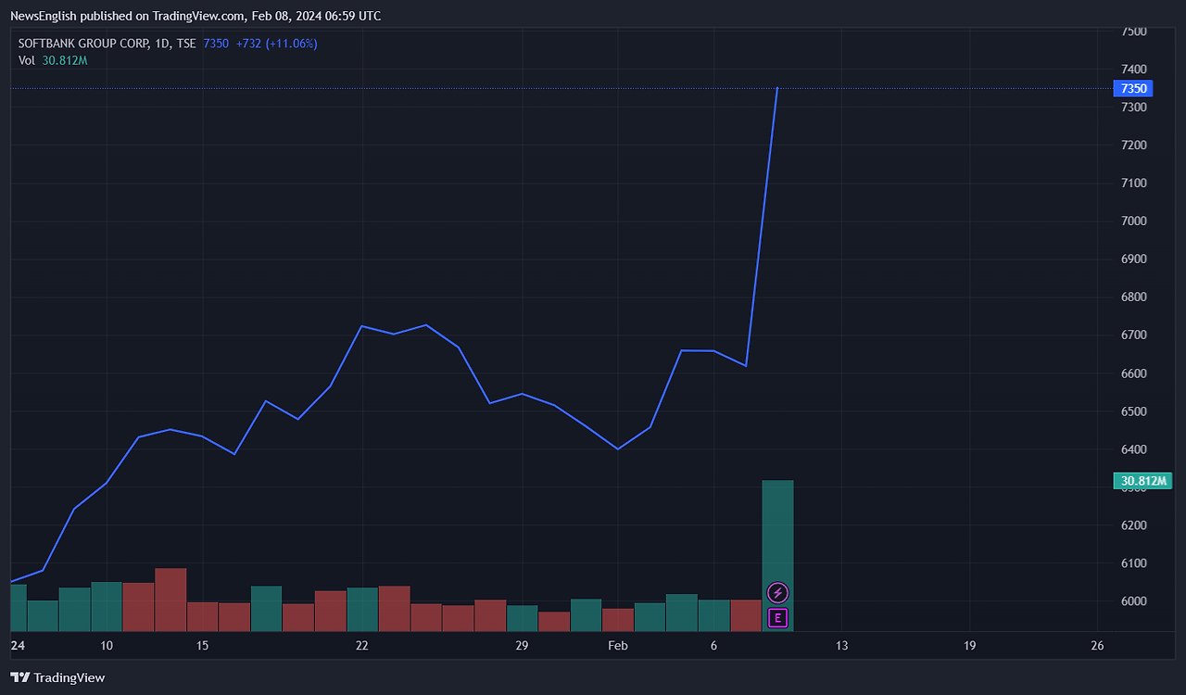The height and width of the screenshot is (695, 1186).
Task: Click the purple lightning bolt event icon
Action: click(778, 593)
